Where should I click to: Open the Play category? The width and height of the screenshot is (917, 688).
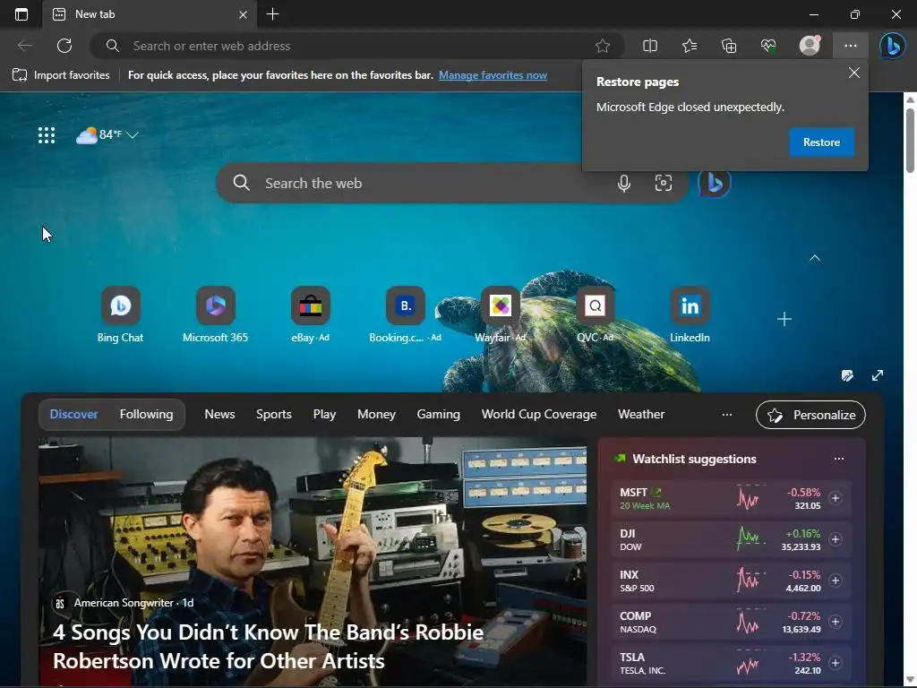click(x=324, y=414)
